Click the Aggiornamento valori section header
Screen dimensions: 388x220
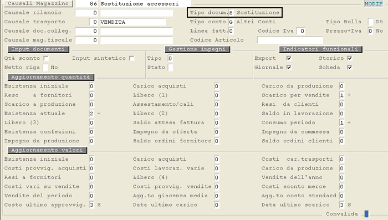(47, 150)
